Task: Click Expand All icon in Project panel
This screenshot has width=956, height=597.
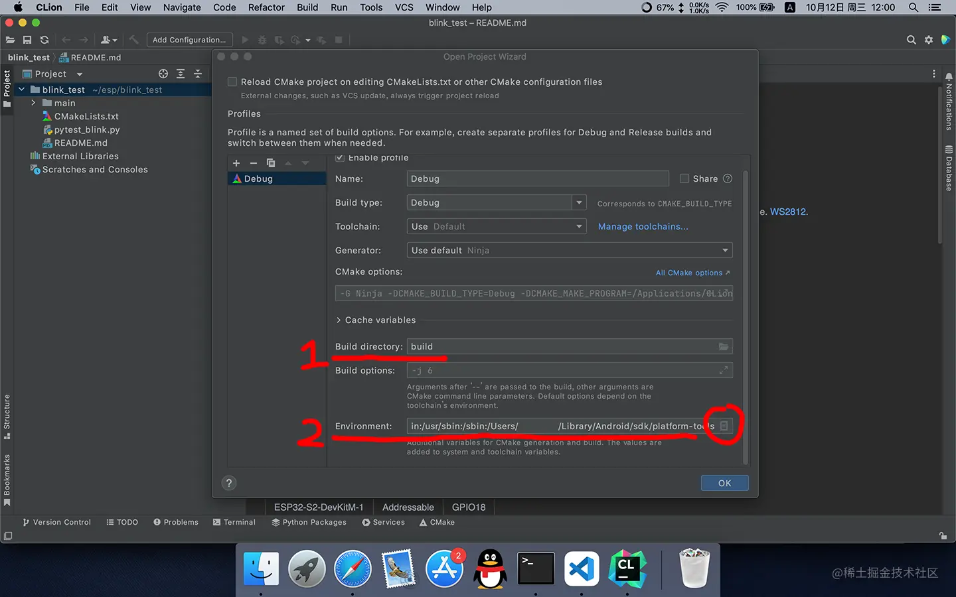Action: 181,74
